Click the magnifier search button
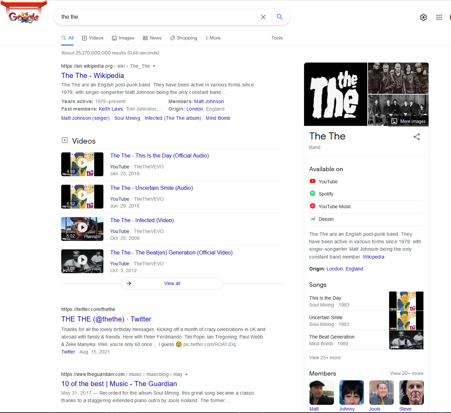Image resolution: width=451 pixels, height=413 pixels. [x=280, y=17]
